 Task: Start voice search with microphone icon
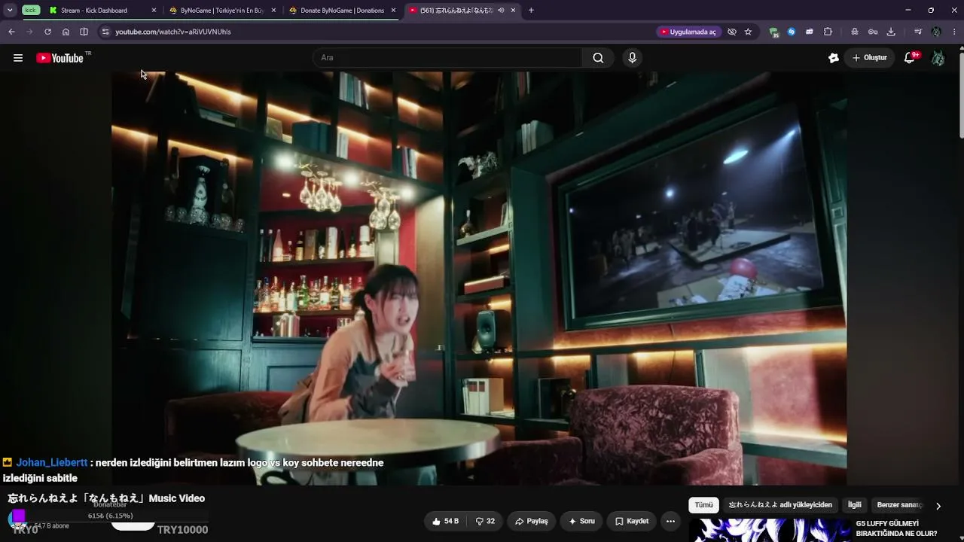click(x=632, y=58)
